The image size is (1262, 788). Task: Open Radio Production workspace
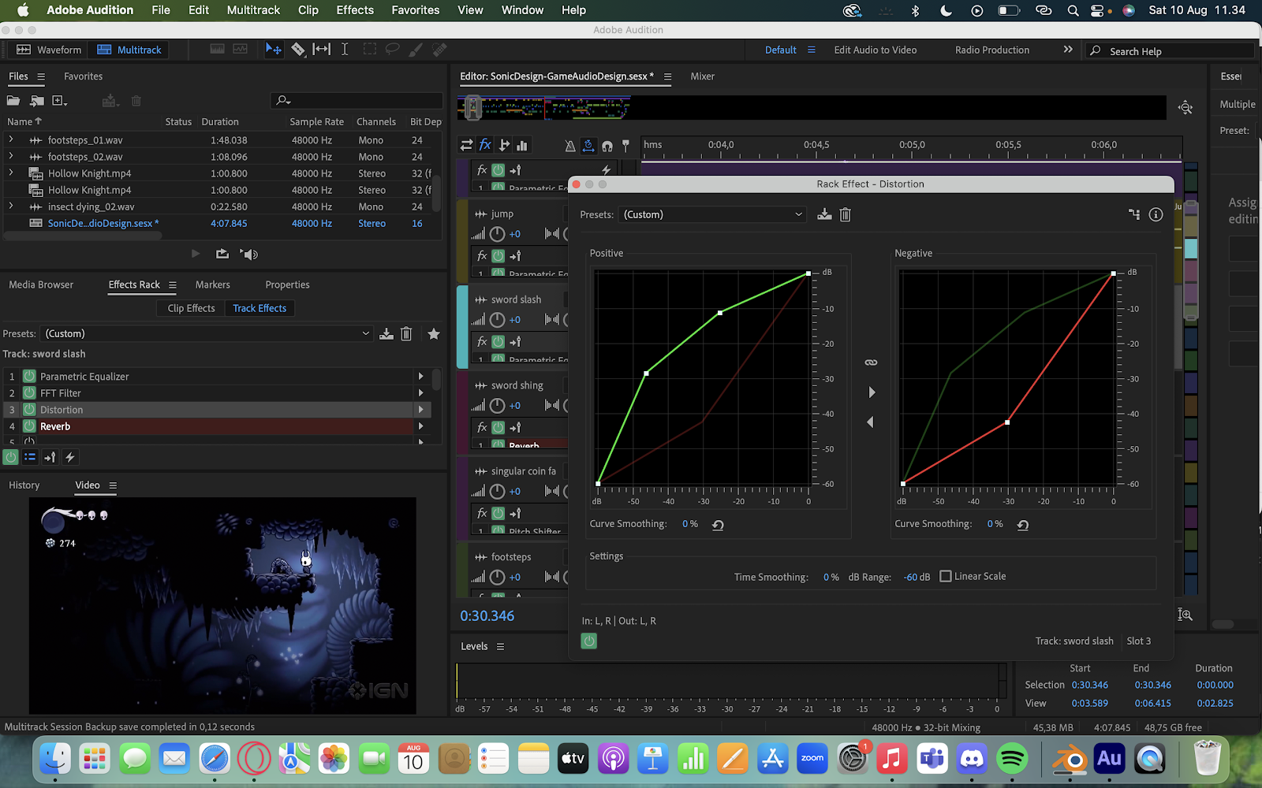992,50
